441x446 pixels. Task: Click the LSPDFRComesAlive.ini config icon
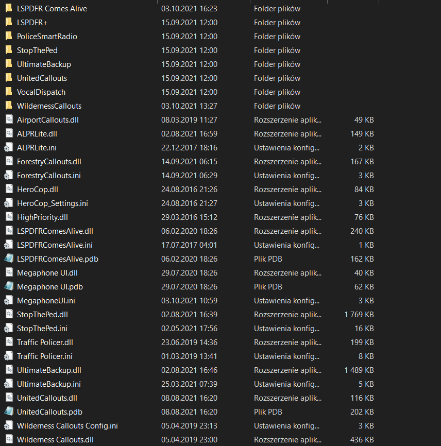point(9,245)
